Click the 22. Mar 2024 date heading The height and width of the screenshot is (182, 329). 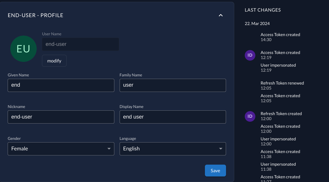tap(257, 23)
